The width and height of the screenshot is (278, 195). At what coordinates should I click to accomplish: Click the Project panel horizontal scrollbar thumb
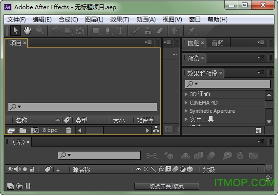[x=94, y=130]
